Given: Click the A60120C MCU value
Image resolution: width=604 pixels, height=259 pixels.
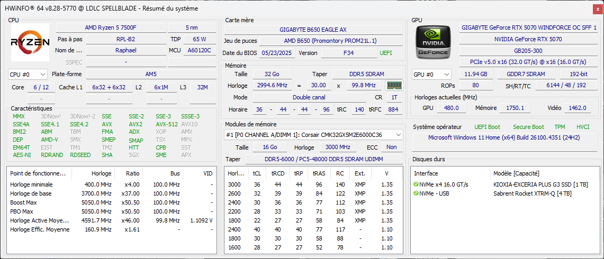Looking at the screenshot, I should coord(200,50).
